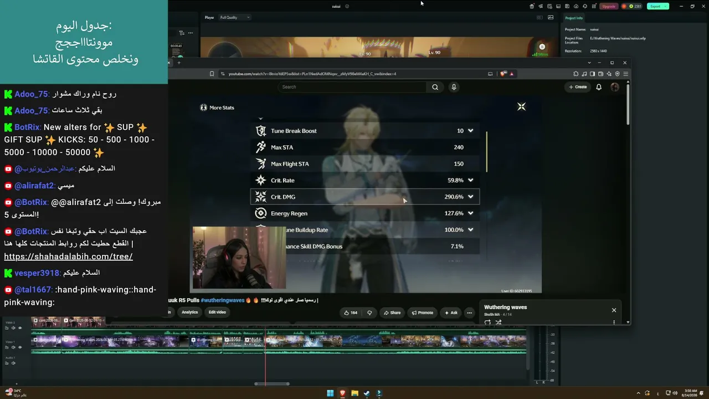Screen dimensions: 709x399
Task: Open Filmora from the taskbar
Action: (x=379, y=393)
